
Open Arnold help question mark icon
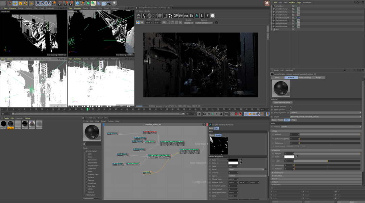tap(207, 16)
